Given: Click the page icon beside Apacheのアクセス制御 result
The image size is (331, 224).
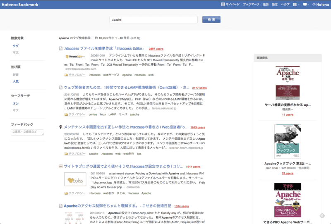Looking at the screenshot, I should point(61,206).
